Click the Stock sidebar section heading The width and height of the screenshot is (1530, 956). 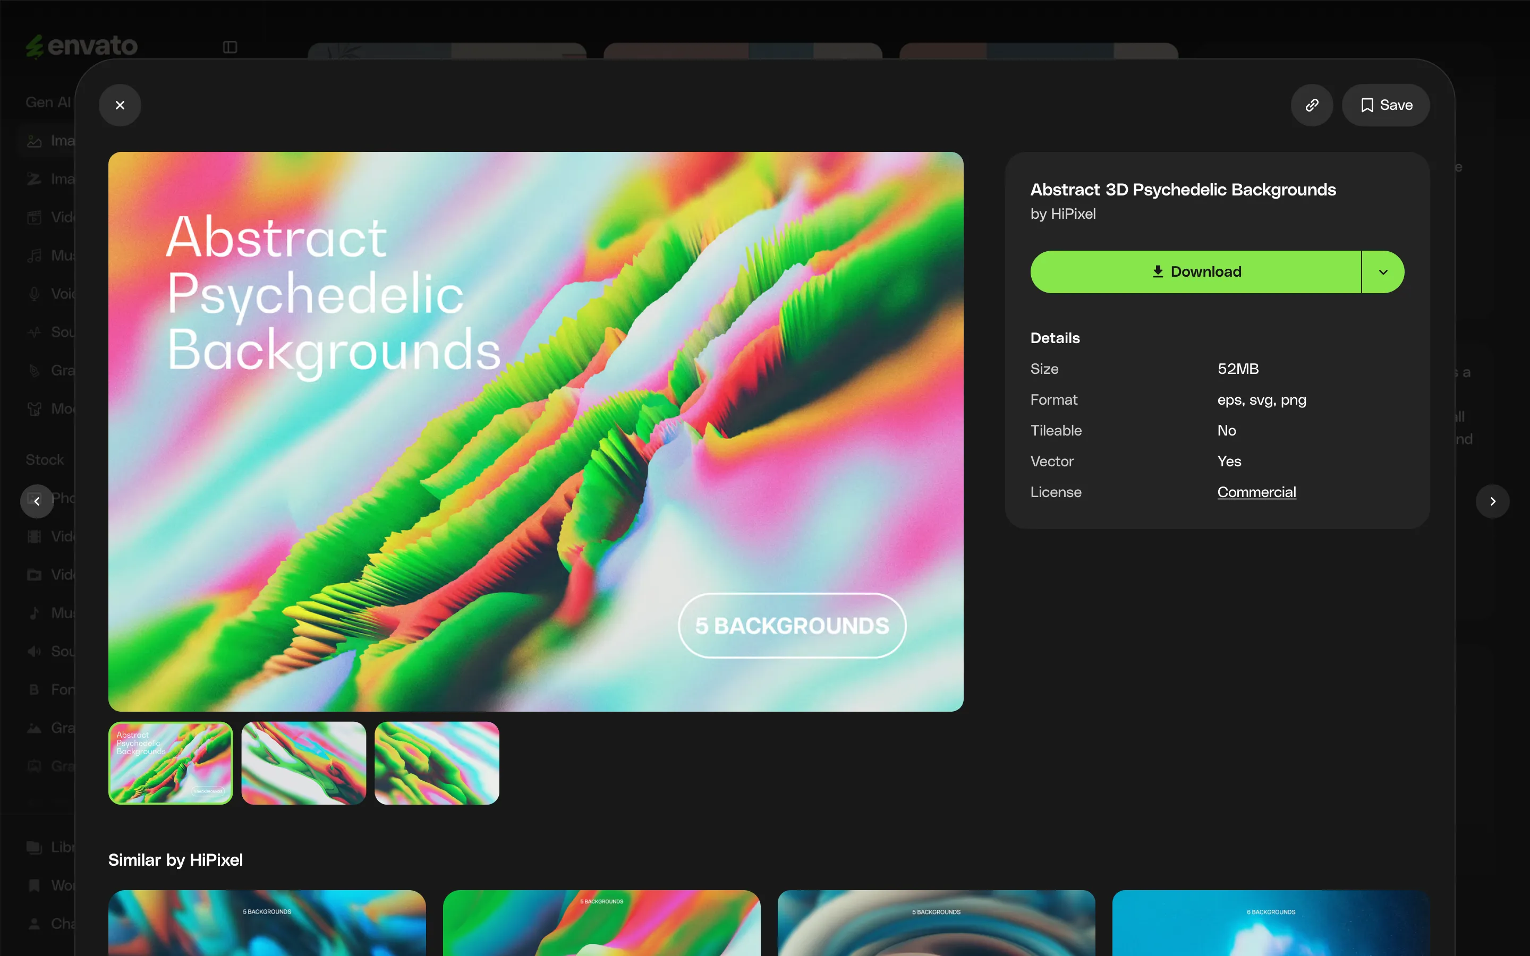pyautogui.click(x=44, y=459)
